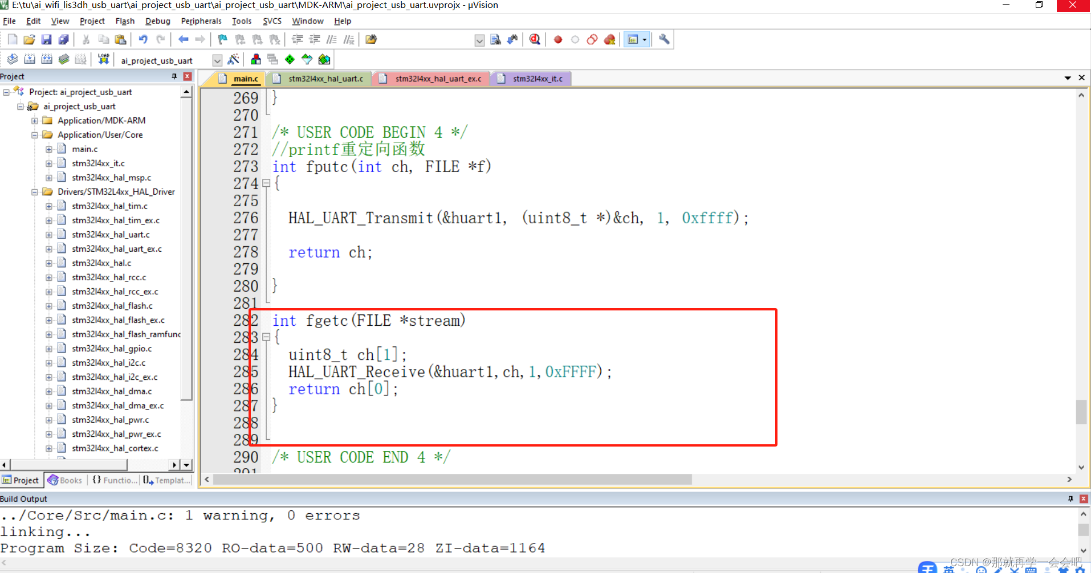Screen dimensions: 1091x573
Task: Open the target selection dropdown showing ai_project_usb_uart
Action: pos(217,60)
